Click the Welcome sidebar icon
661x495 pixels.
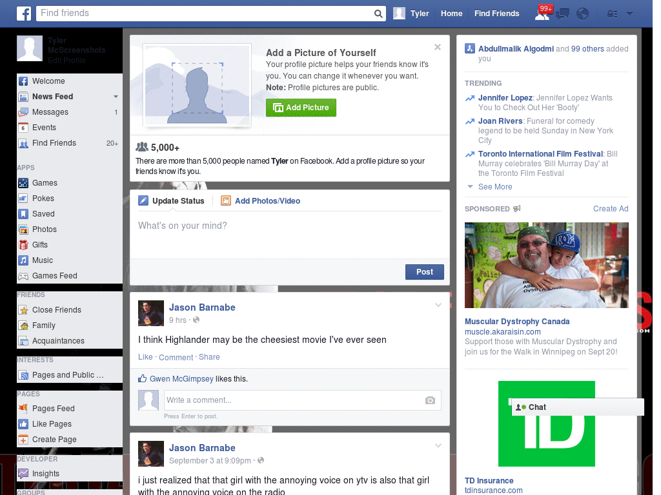[x=23, y=81]
